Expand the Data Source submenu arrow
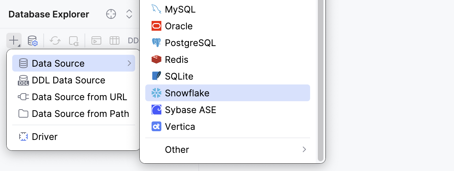 (129, 64)
